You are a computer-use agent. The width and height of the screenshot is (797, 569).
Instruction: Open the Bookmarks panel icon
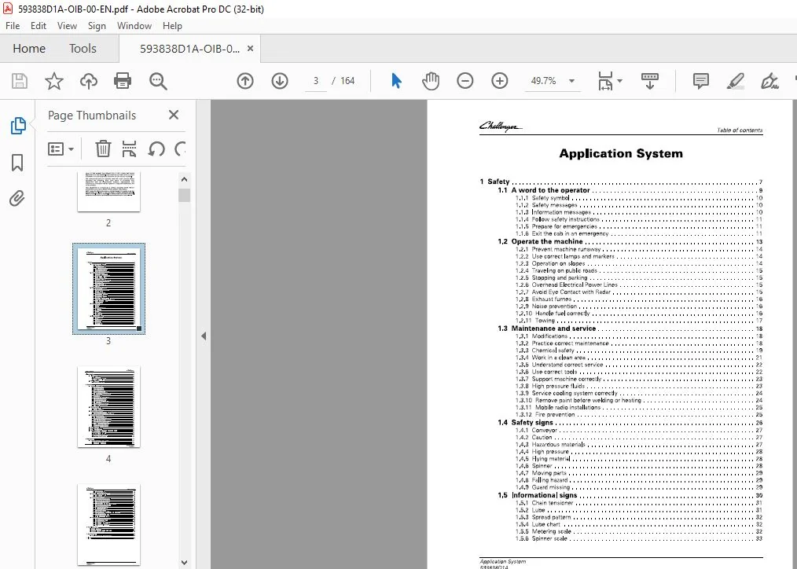[17, 163]
